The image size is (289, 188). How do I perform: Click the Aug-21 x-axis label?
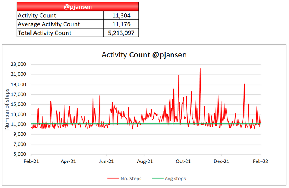[145, 161]
